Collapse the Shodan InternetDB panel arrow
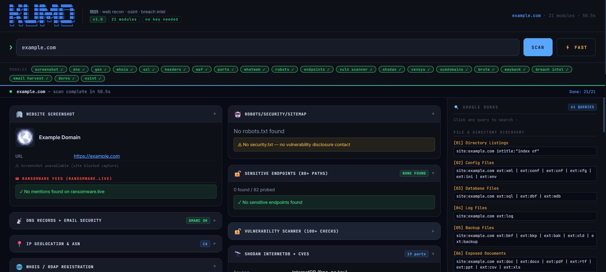This screenshot has width=606, height=272. point(433,254)
